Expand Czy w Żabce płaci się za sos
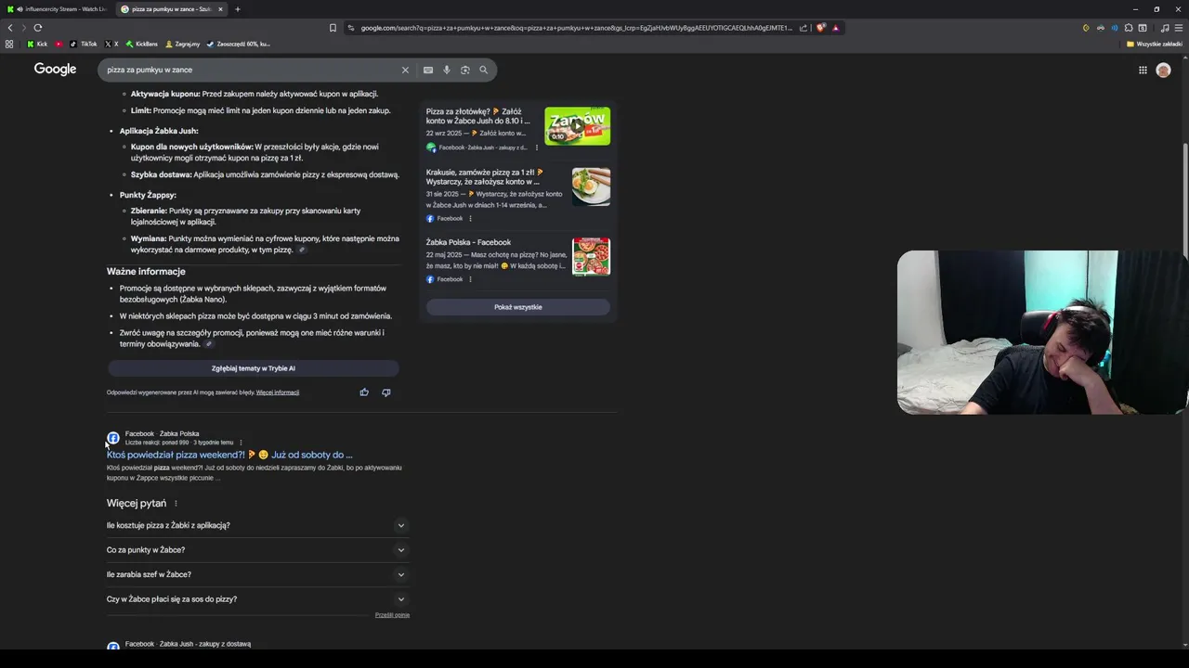 [256, 599]
